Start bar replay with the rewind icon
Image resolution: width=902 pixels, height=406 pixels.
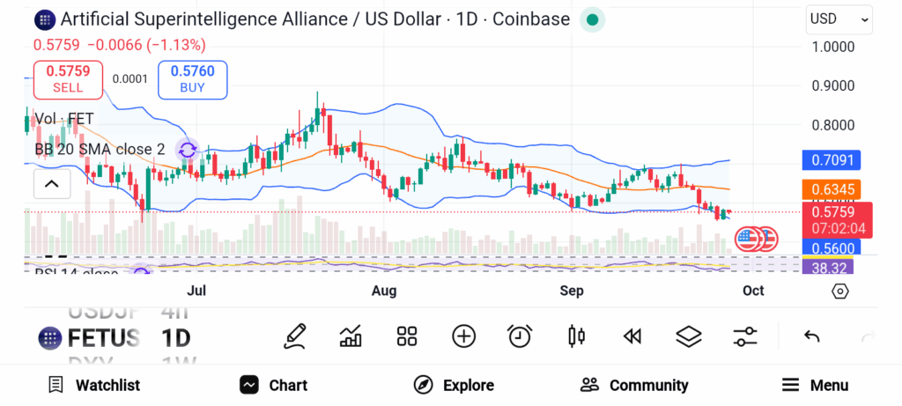(632, 336)
